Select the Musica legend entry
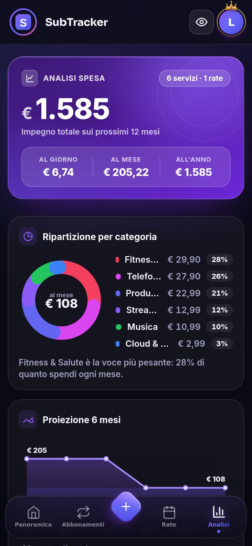The width and height of the screenshot is (252, 546). [174, 327]
